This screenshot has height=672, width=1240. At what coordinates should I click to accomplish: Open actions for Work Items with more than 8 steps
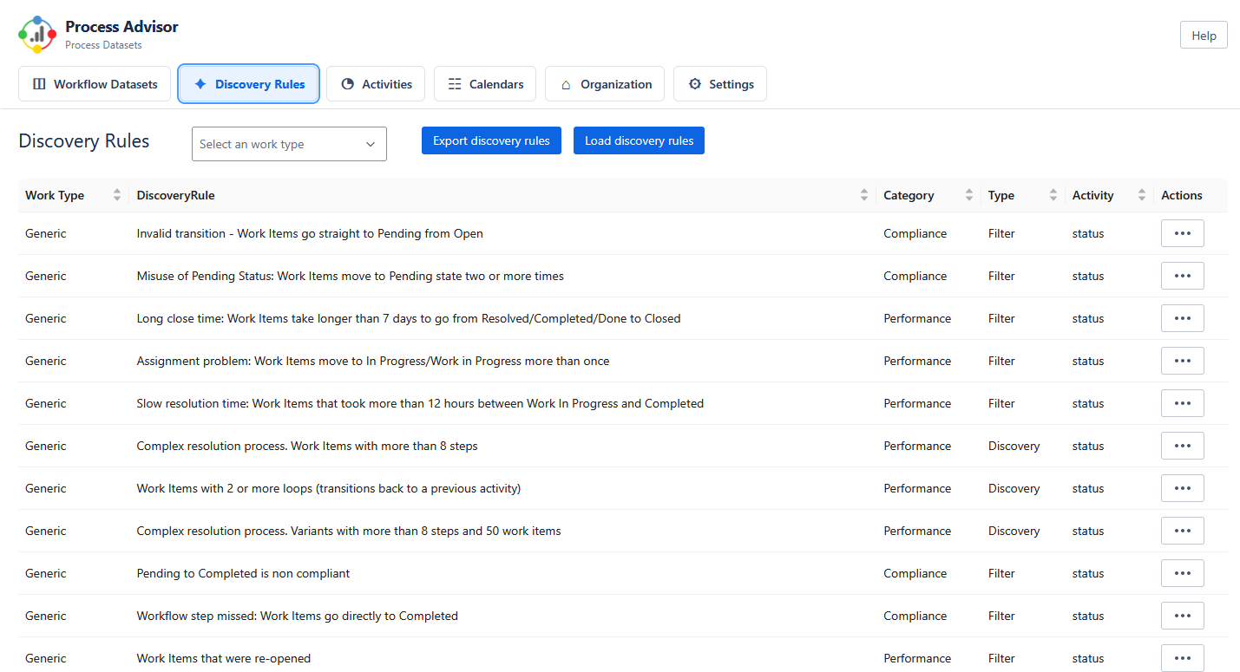coord(1182,446)
